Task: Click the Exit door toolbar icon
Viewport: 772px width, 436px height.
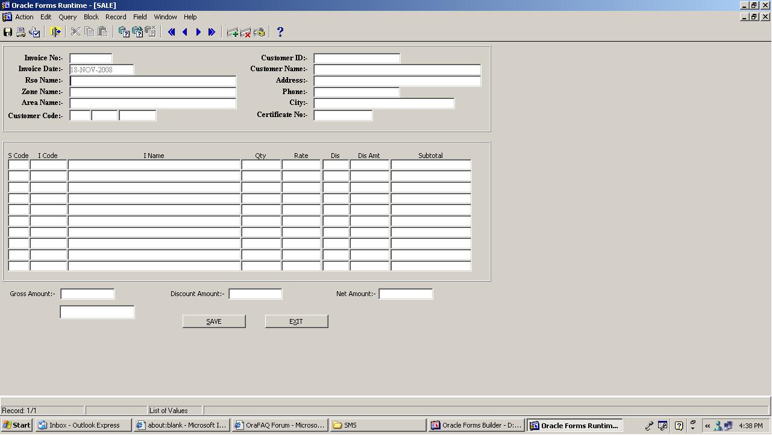Action: tap(55, 32)
